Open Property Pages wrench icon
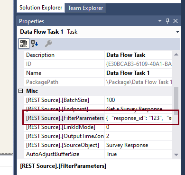This screenshot has height=175, width=185. [48, 44]
